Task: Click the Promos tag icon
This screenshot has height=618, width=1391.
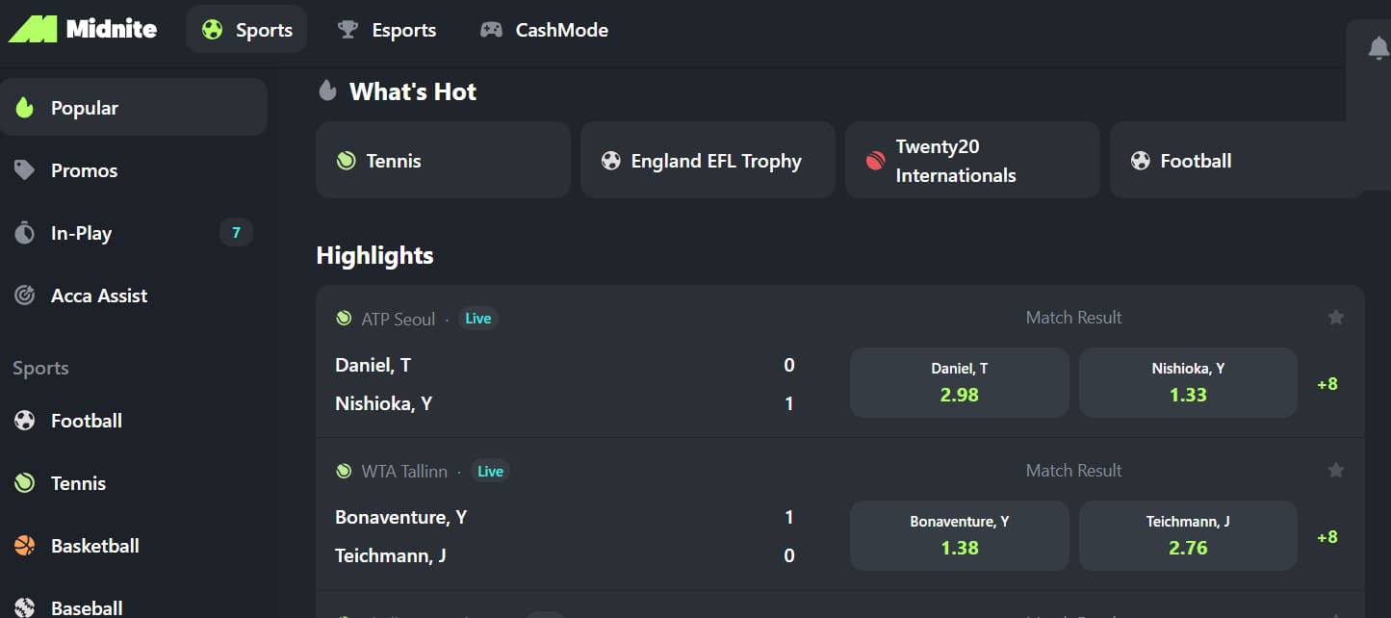Action: coord(25,170)
